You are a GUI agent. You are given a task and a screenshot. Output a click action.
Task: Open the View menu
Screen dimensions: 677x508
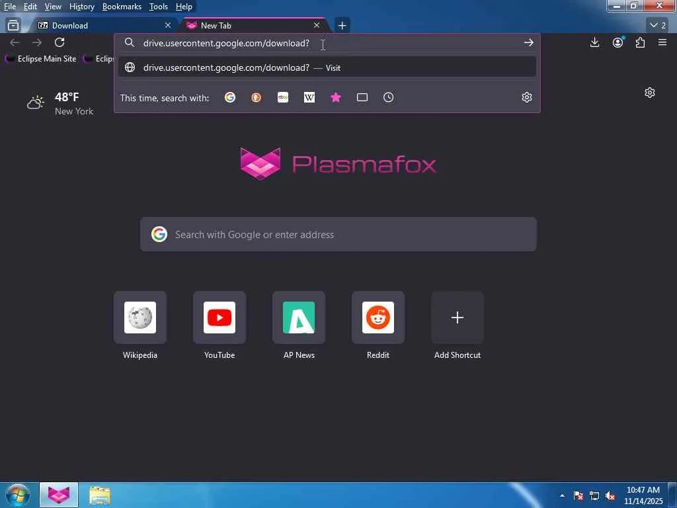(x=53, y=7)
